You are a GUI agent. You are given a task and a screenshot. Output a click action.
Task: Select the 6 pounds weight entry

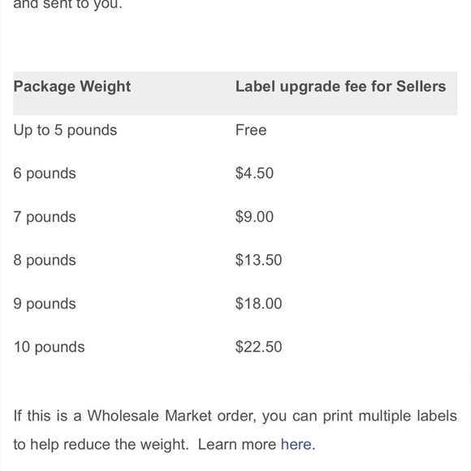pyautogui.click(x=45, y=174)
